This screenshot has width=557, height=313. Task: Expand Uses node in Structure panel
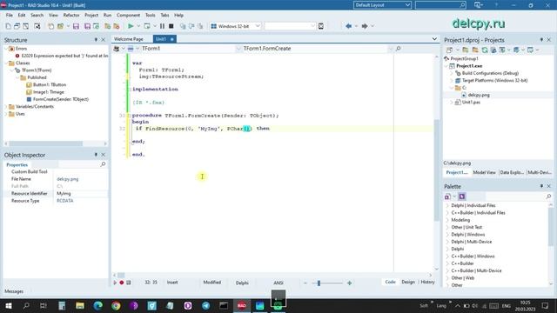click(6, 114)
